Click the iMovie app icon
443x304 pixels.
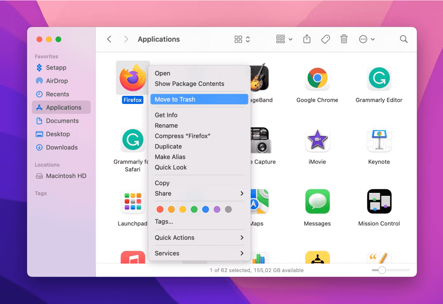coord(317,140)
